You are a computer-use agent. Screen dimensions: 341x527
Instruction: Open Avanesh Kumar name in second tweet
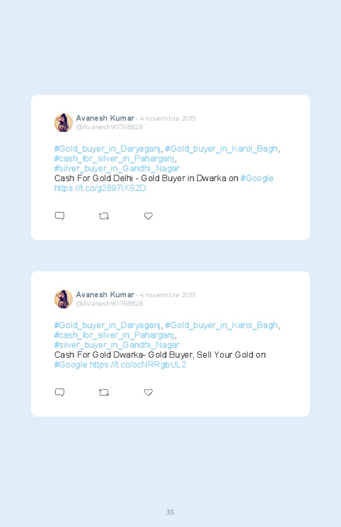pyautogui.click(x=105, y=295)
